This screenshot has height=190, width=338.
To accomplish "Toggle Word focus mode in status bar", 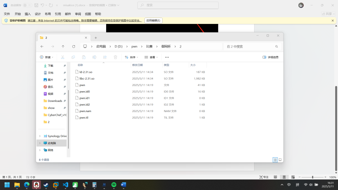I will pyautogui.click(x=264, y=177).
